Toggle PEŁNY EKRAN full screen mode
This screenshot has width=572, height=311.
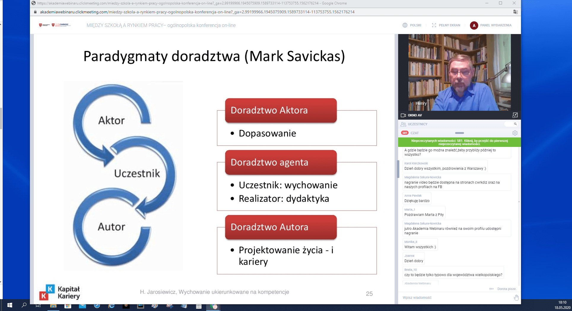click(446, 25)
